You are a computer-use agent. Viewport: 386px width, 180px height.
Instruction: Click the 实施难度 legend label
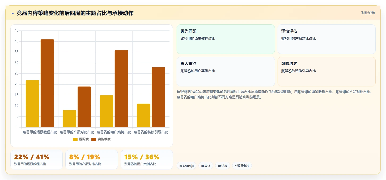(104, 139)
